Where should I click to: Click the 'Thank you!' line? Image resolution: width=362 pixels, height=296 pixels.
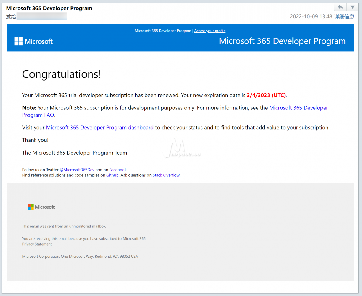tap(35, 140)
